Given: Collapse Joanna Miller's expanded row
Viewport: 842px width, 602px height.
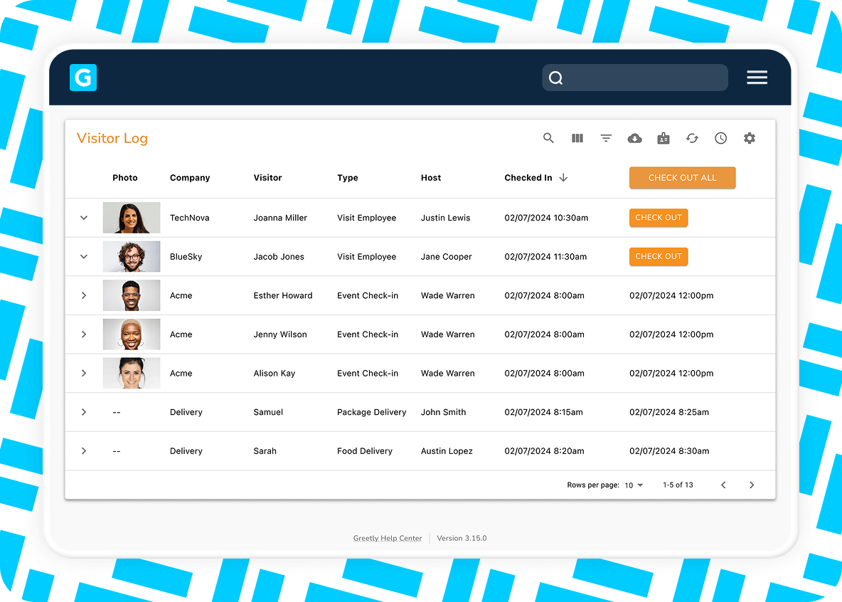Looking at the screenshot, I should point(83,218).
